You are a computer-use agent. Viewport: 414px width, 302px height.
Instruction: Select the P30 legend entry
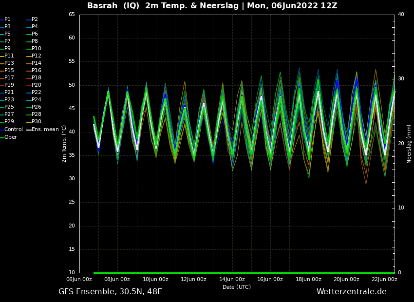coord(36,122)
